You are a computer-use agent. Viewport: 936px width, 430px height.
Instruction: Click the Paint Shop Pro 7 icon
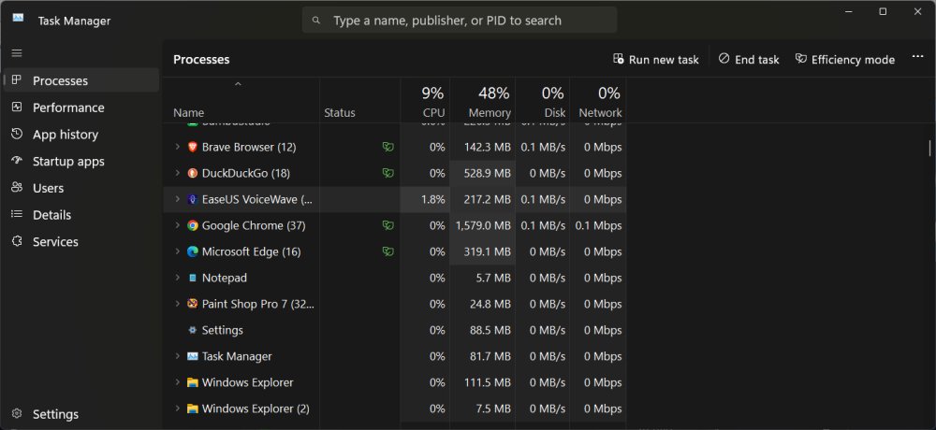[193, 304]
